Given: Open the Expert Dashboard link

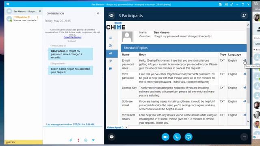Looking at the screenshot, I should (72, 37).
